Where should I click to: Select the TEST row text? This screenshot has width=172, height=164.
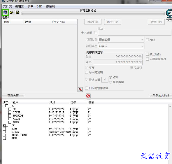[x=14, y=138]
